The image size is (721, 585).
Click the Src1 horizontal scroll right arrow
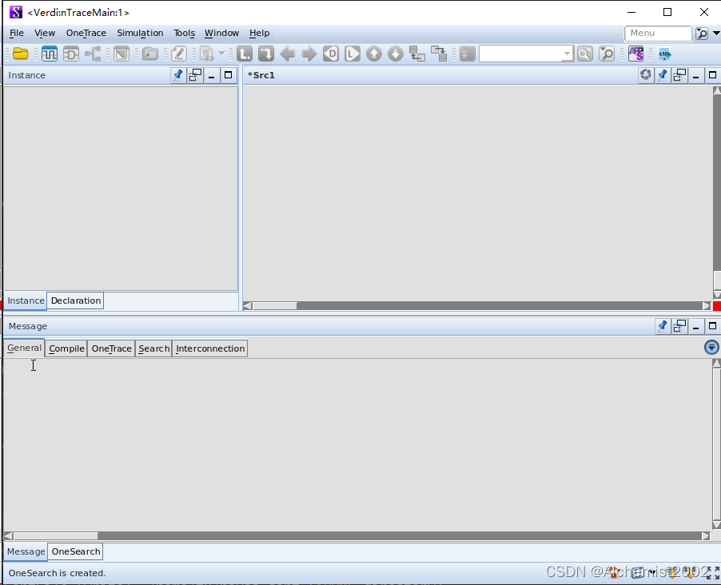(707, 306)
